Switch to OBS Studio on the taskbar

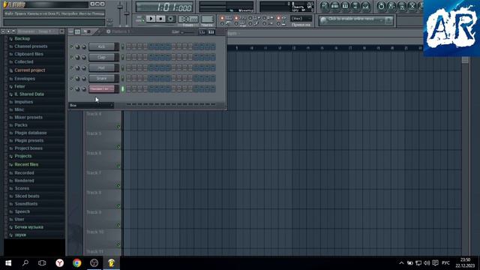pyautogui.click(x=94, y=263)
